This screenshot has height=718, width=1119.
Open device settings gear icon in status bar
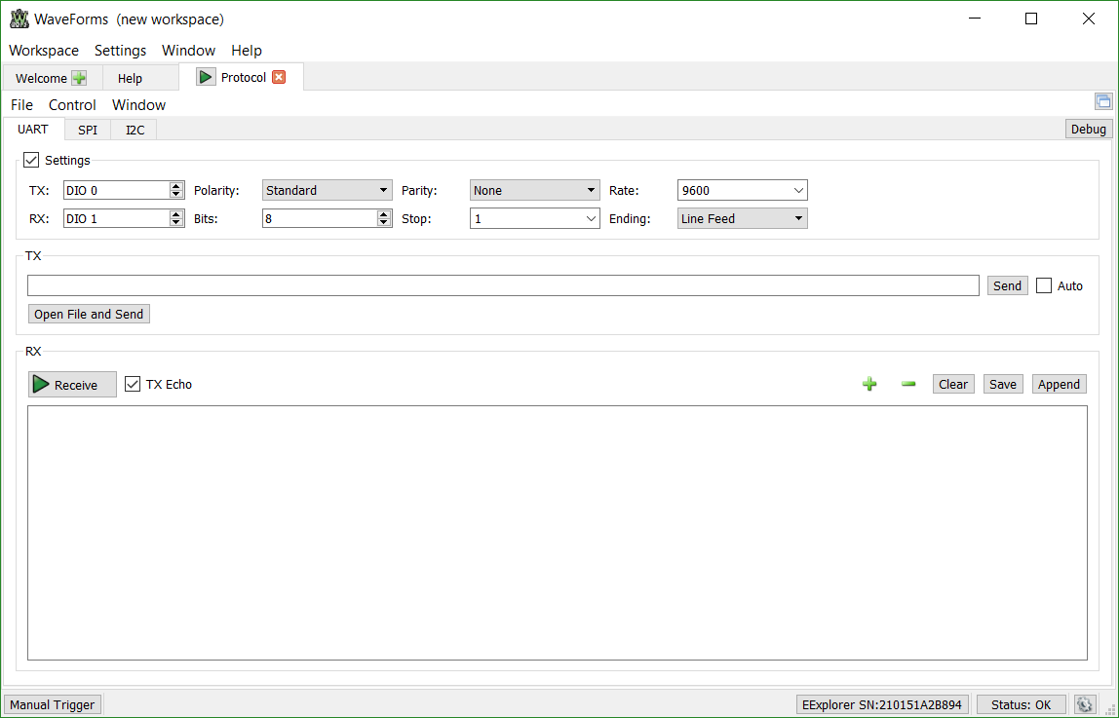(x=1085, y=704)
